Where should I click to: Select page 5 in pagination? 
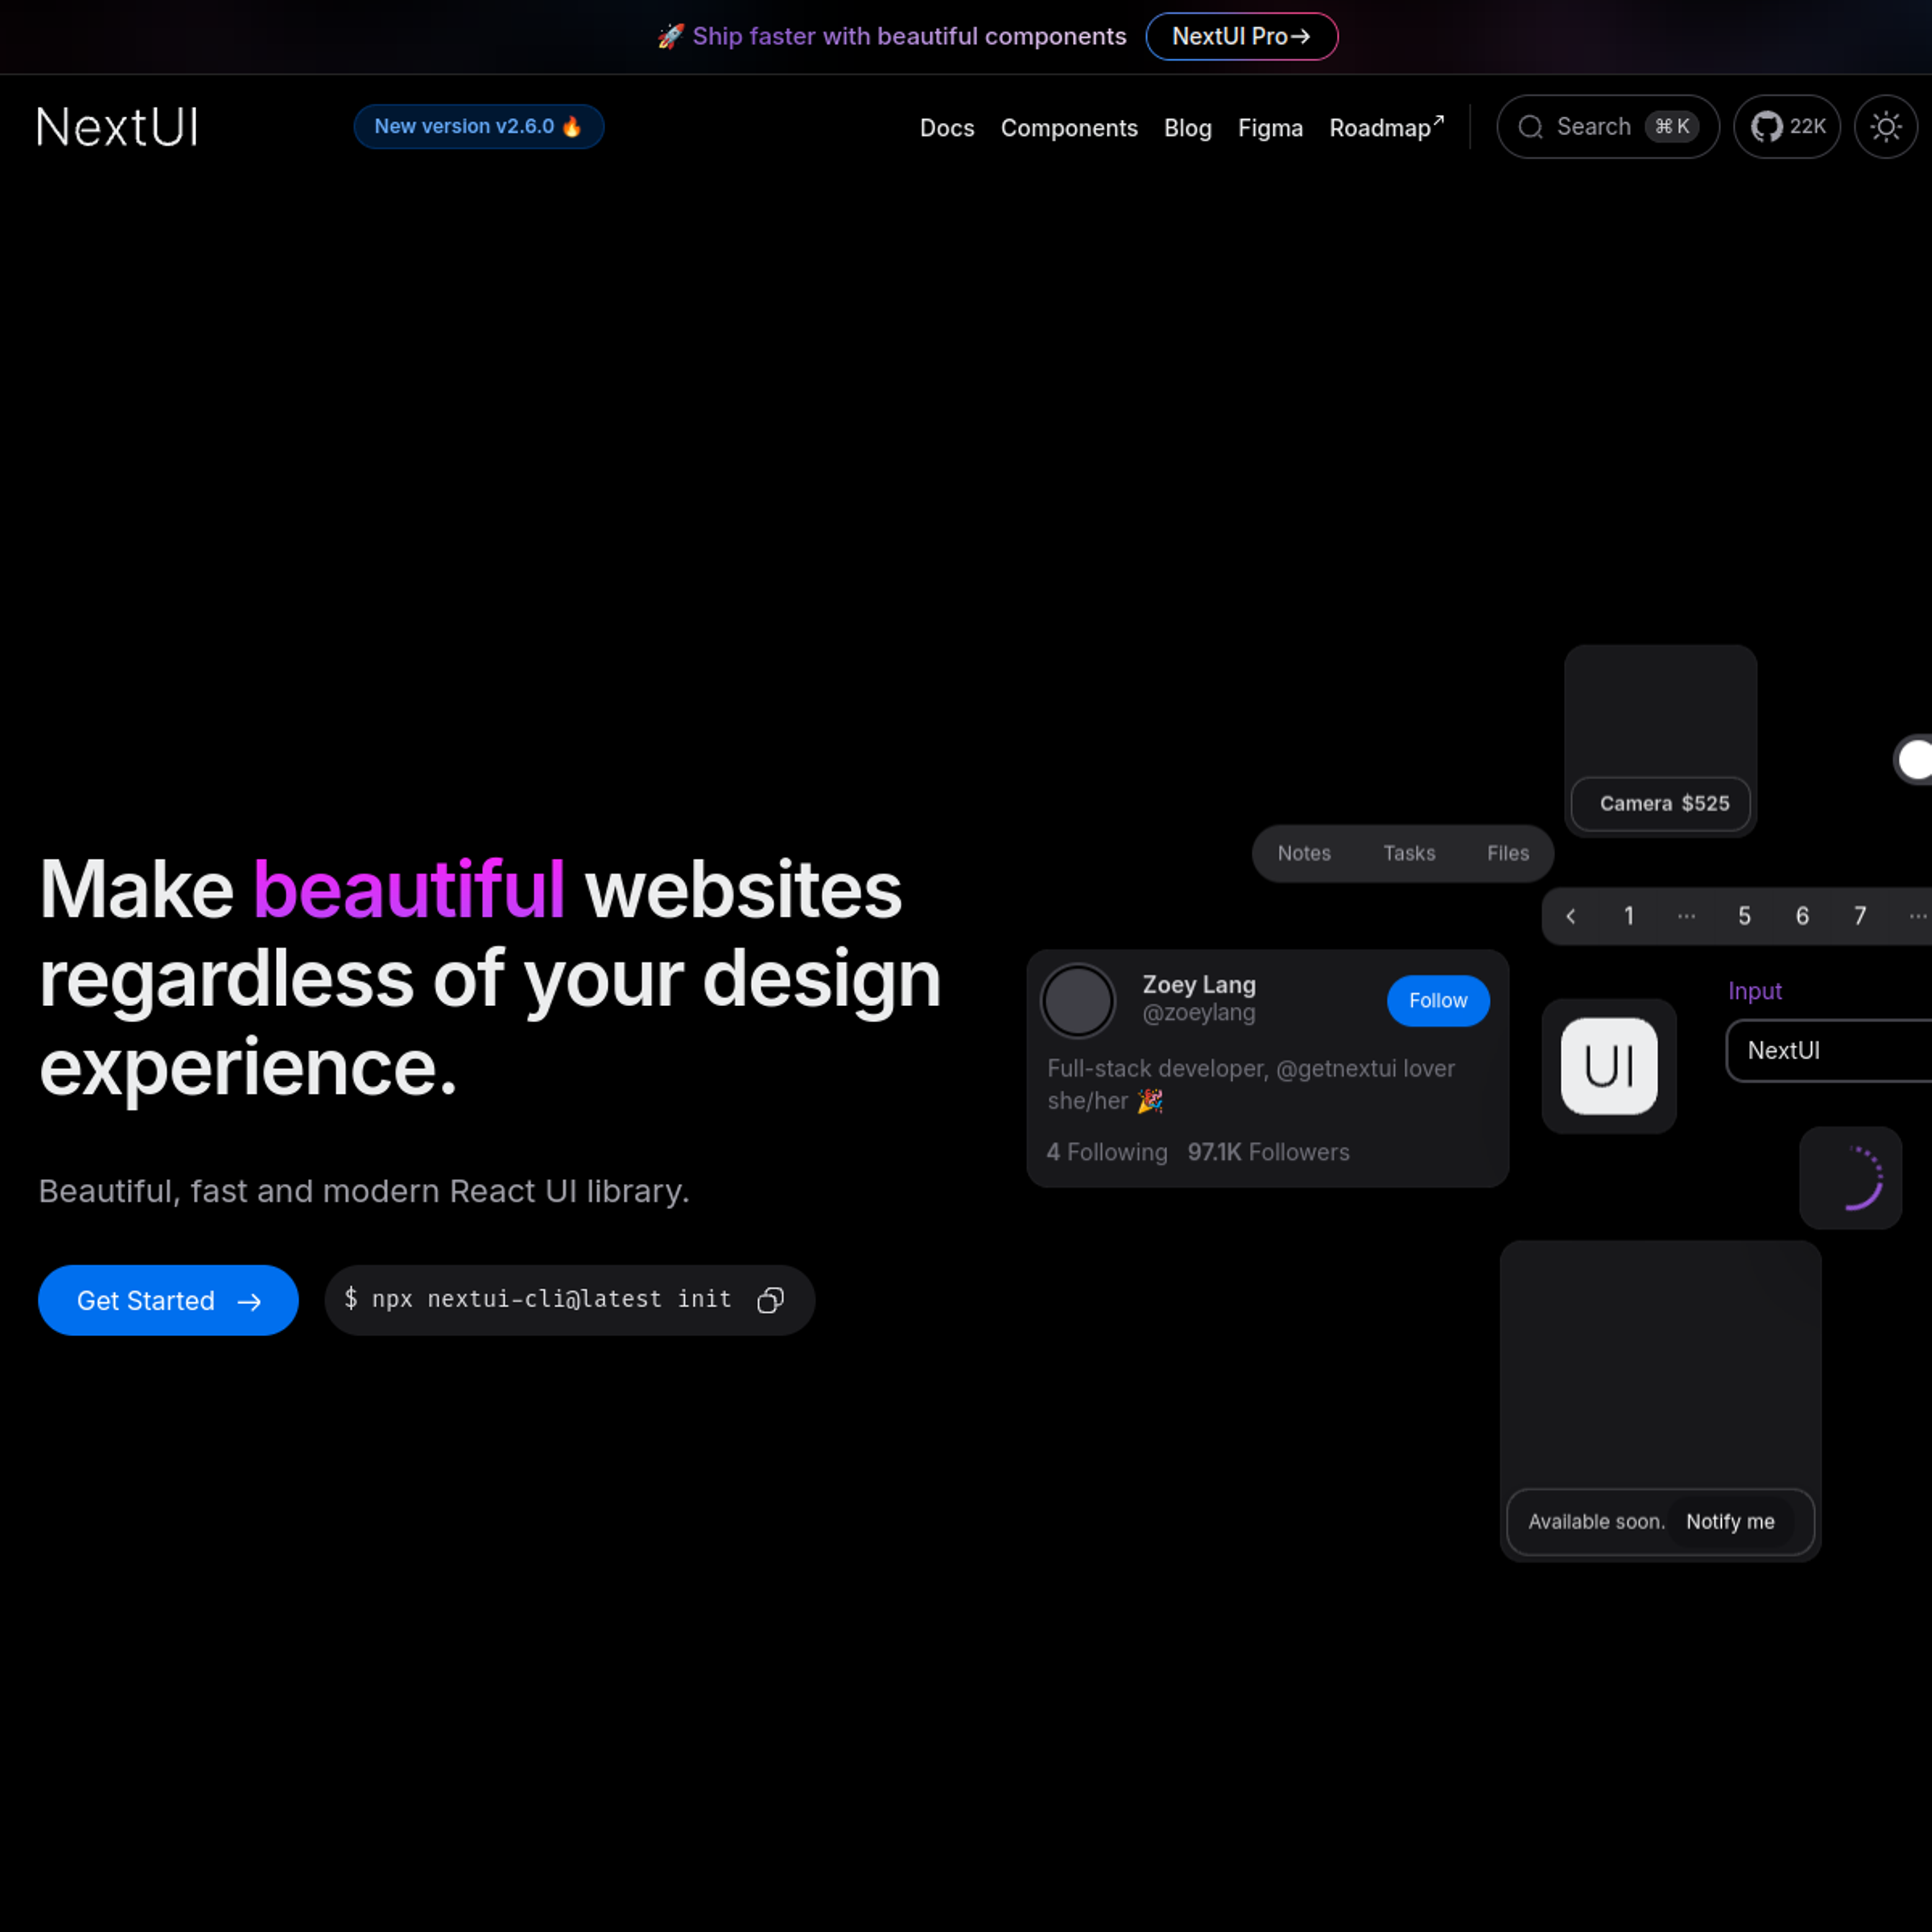[x=1744, y=916]
